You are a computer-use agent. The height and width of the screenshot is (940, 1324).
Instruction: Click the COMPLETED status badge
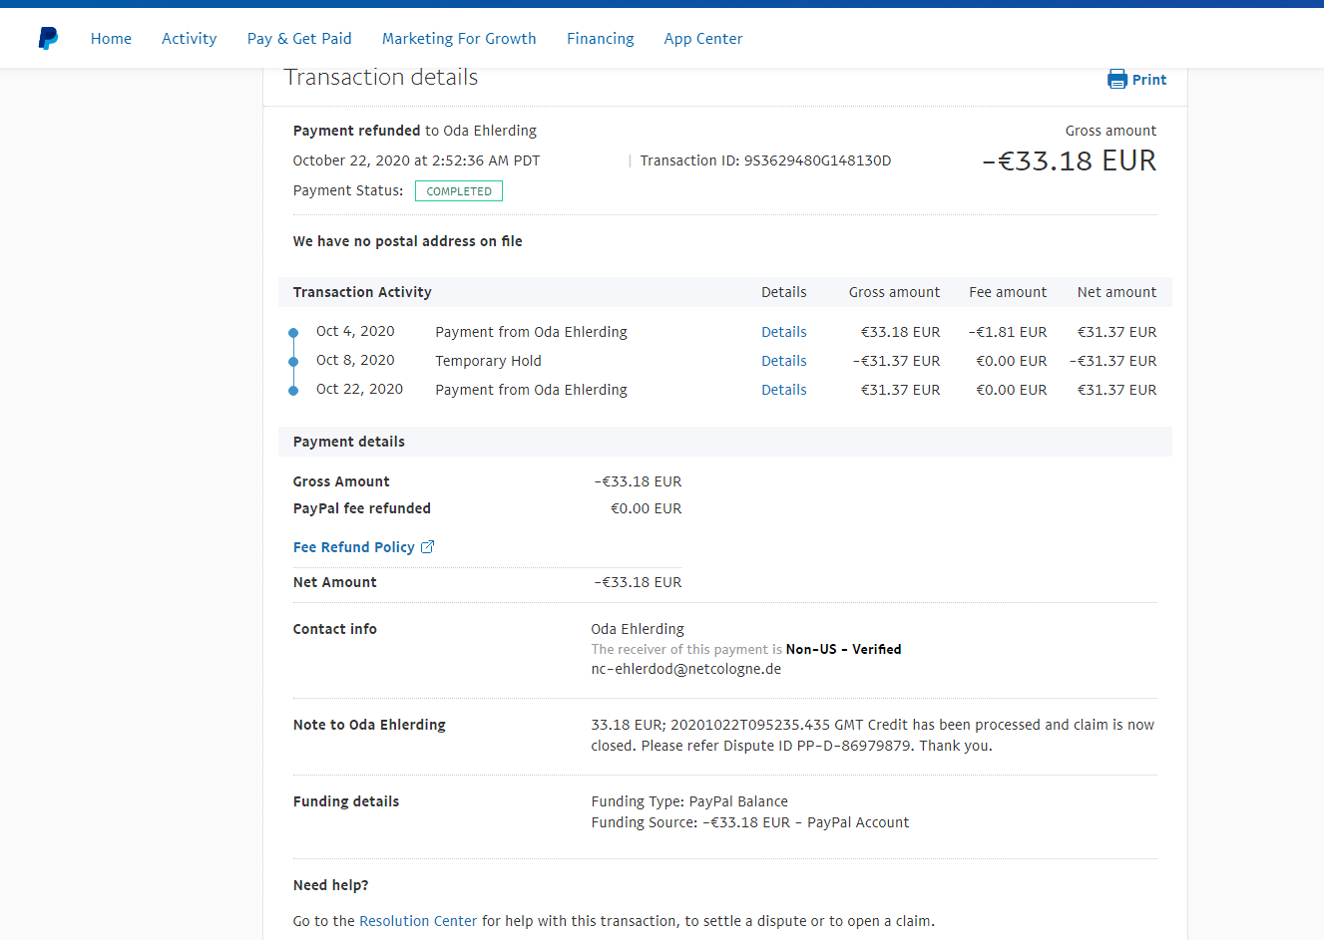(x=459, y=191)
